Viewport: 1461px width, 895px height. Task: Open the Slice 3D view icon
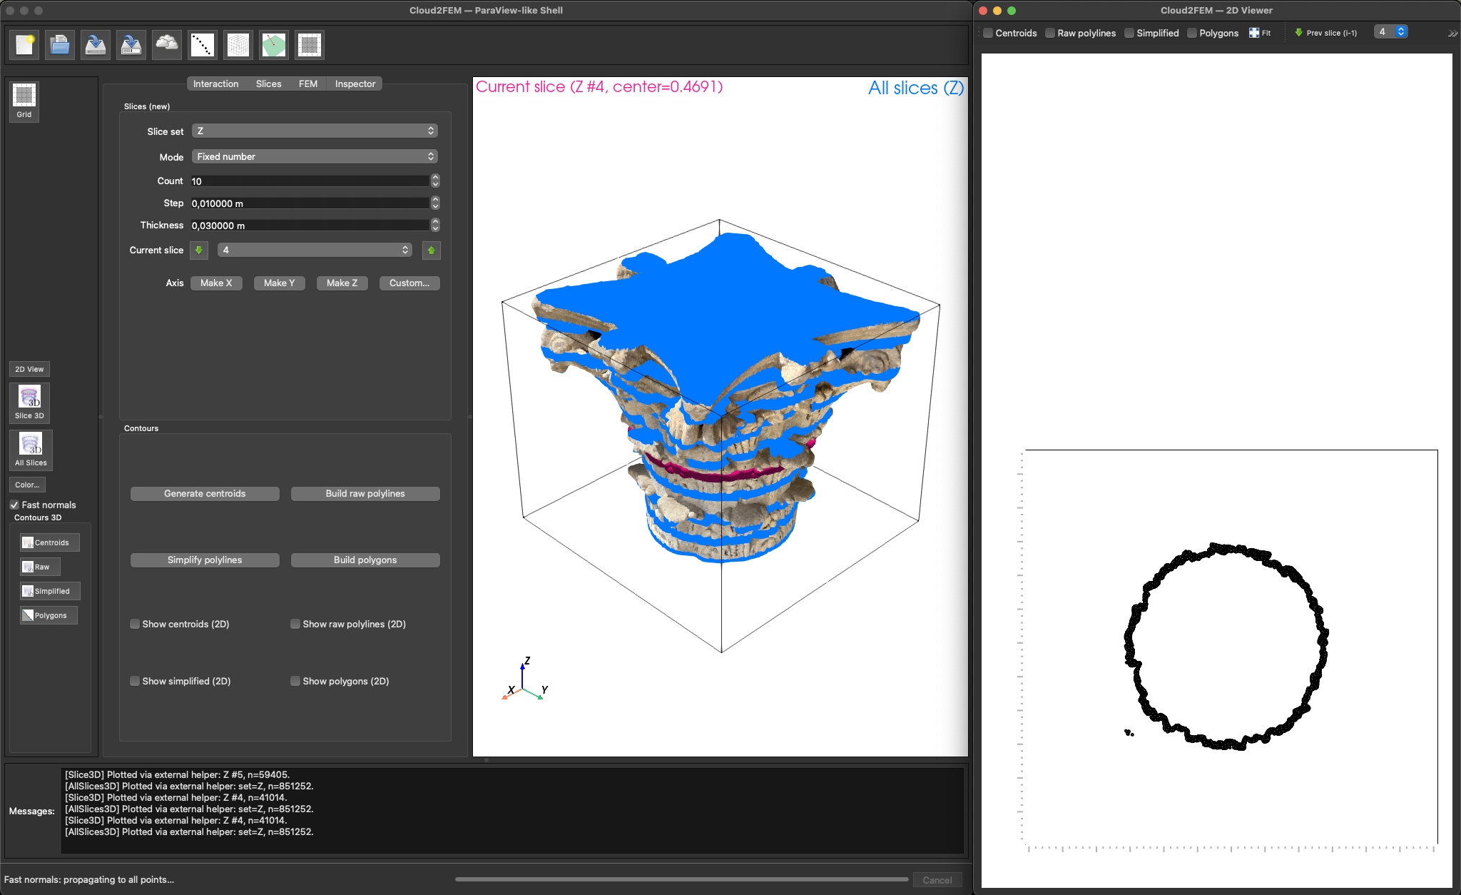pos(29,403)
